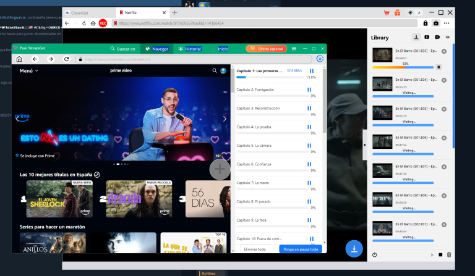Click the home icon in Pazu browser toolbar
The width and height of the screenshot is (475, 276).
[x=19, y=59]
